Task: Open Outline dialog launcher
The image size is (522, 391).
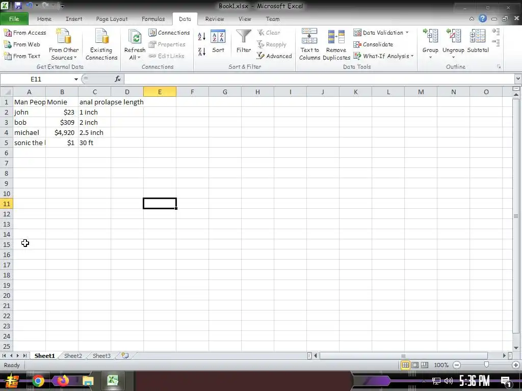Action: 499,67
